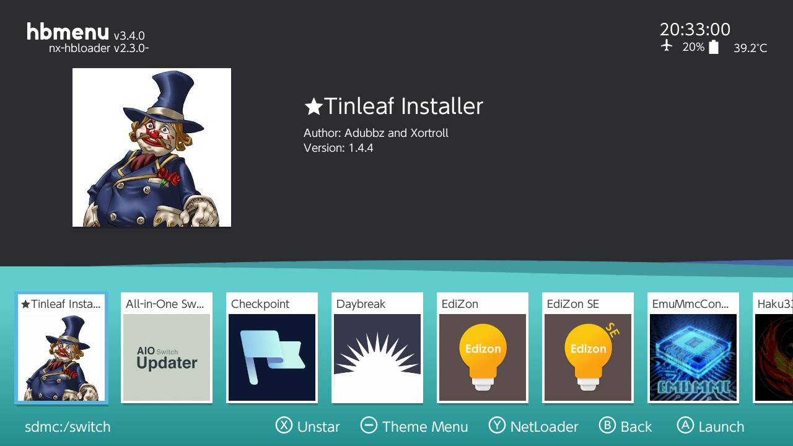Select the Tinleaf Installer app tile

[61, 348]
